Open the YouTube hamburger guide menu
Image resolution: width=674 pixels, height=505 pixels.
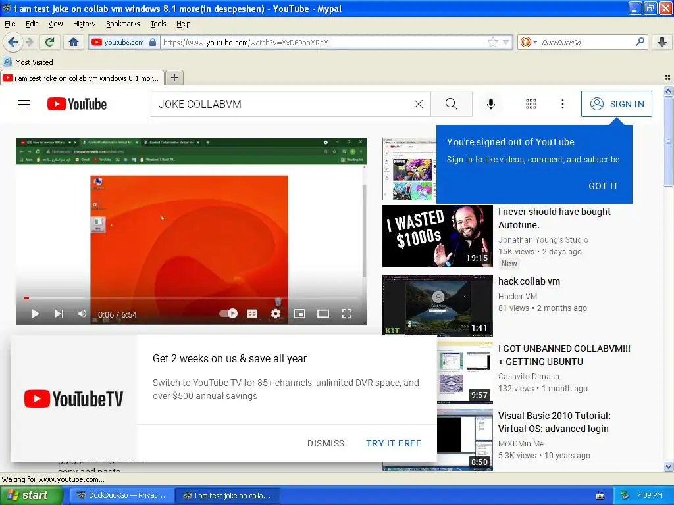click(24, 104)
